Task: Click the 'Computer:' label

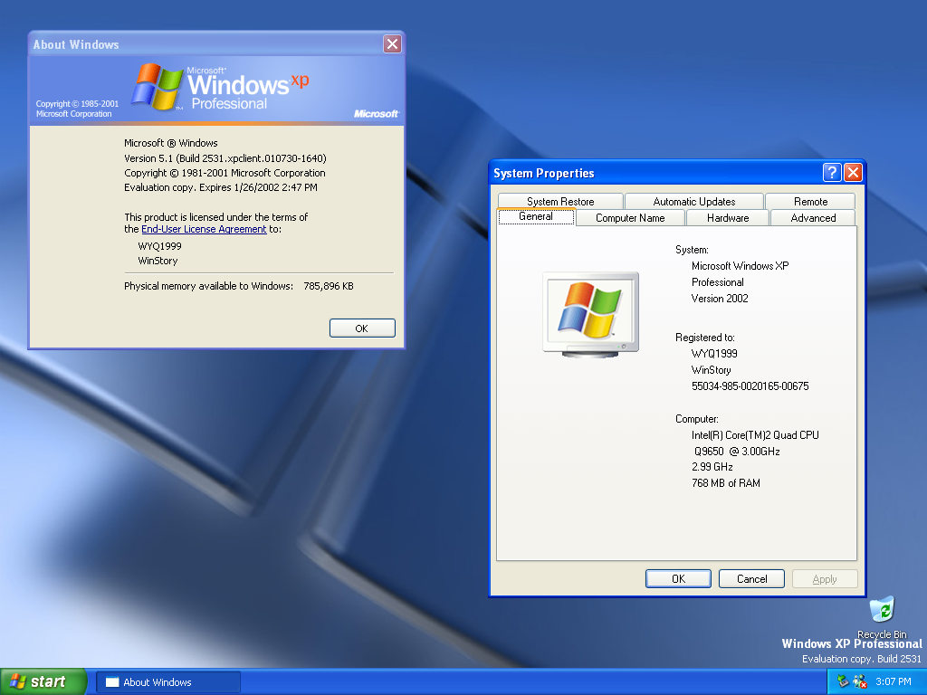Action: click(697, 419)
